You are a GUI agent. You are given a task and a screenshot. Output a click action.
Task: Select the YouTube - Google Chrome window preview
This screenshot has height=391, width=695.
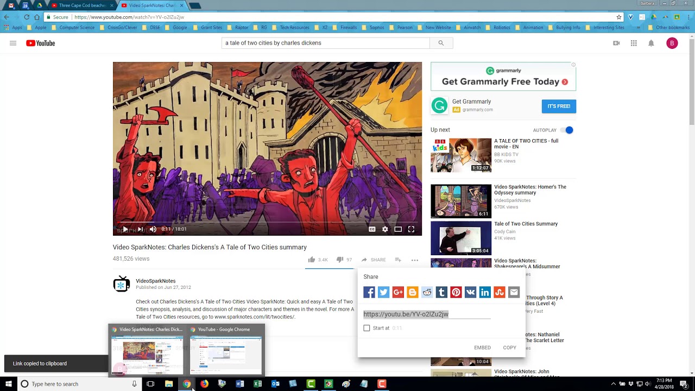tap(226, 350)
